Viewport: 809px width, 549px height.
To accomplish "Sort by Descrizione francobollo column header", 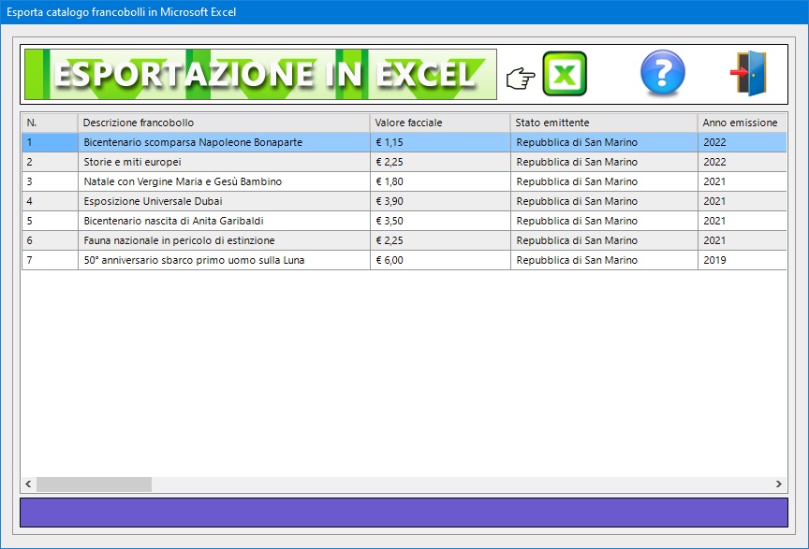I will (x=224, y=123).
